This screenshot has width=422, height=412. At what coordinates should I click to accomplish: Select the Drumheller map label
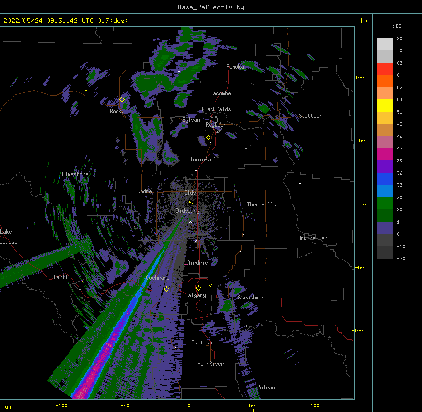(312, 238)
